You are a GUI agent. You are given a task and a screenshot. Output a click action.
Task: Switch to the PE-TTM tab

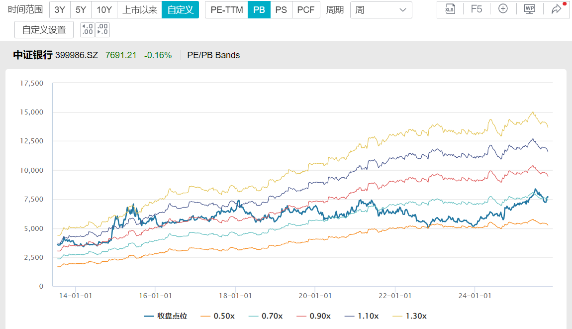(226, 9)
